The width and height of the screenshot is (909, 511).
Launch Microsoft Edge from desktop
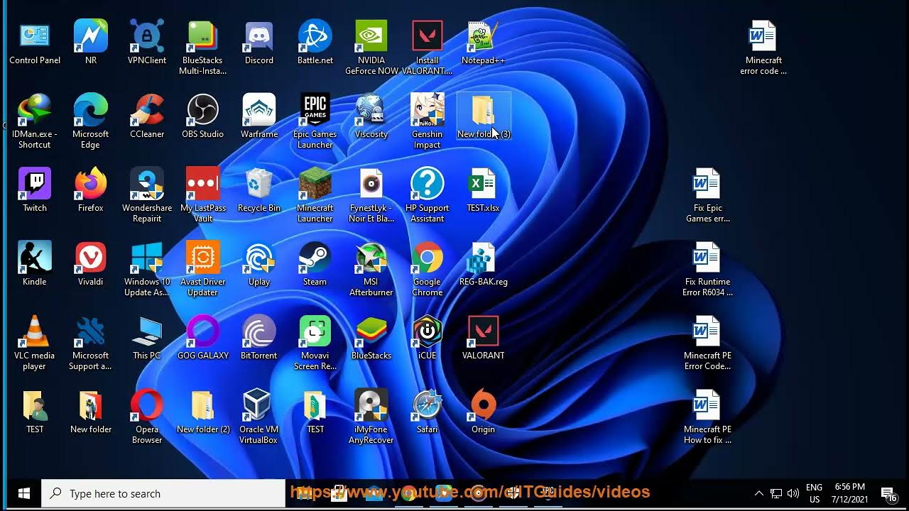click(90, 121)
